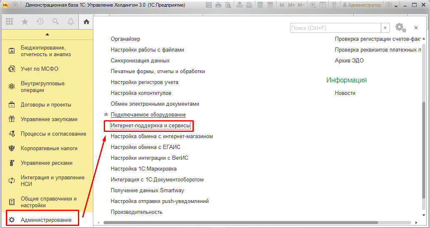Open Настройки интеграции с ВетИС

pyautogui.click(x=150, y=158)
